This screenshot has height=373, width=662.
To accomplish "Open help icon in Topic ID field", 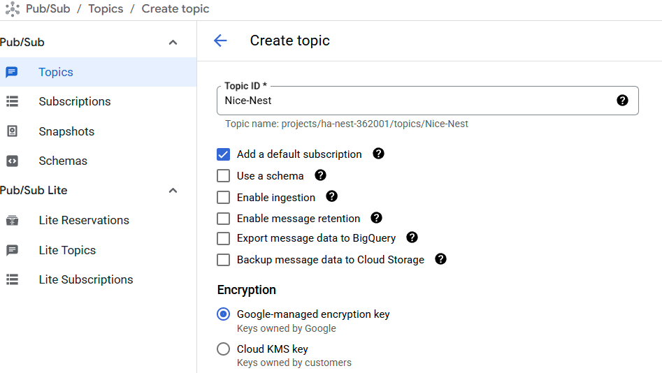I will tap(622, 101).
